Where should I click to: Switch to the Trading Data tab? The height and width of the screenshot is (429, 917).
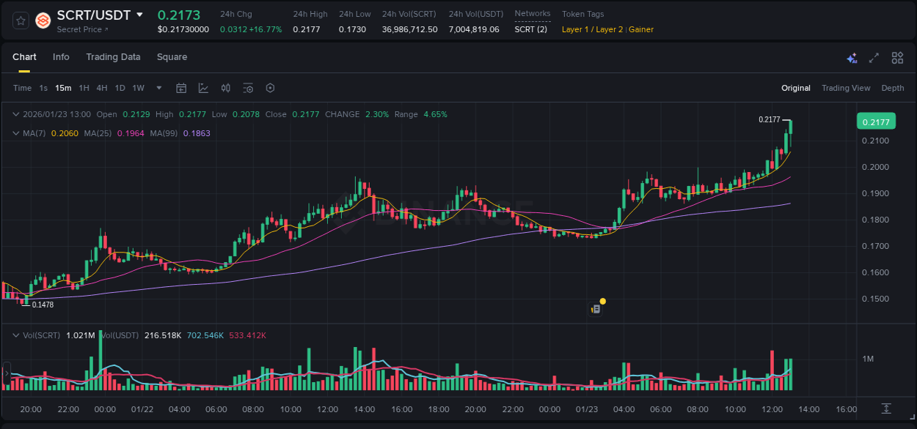pyautogui.click(x=113, y=56)
